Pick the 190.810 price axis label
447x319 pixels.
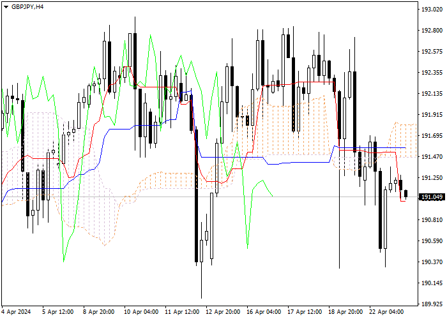coord(432,220)
